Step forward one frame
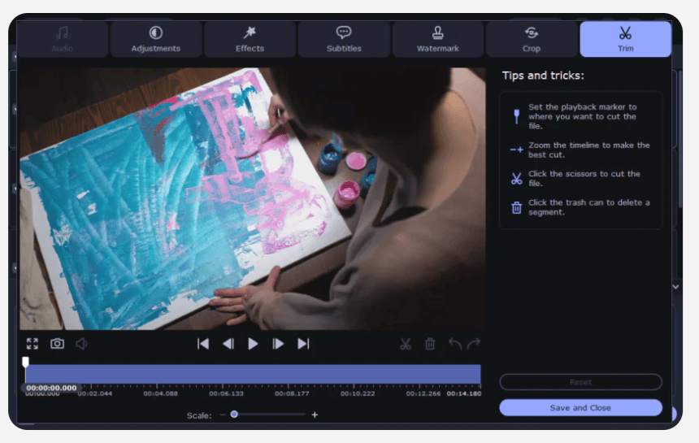Image resolution: width=699 pixels, height=443 pixels. point(278,344)
